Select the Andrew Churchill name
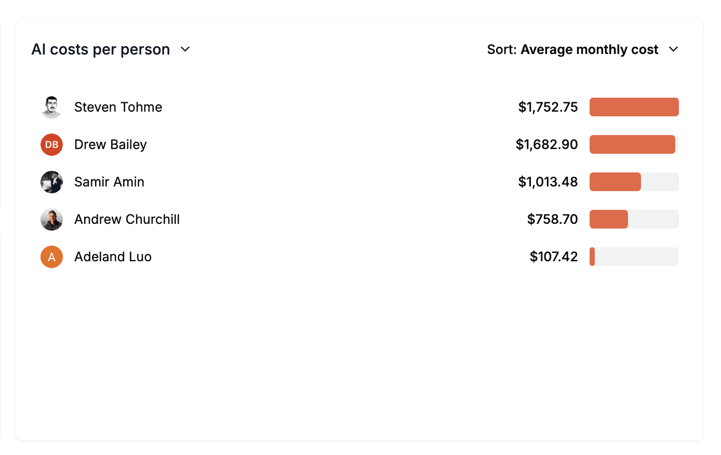 pyautogui.click(x=127, y=219)
